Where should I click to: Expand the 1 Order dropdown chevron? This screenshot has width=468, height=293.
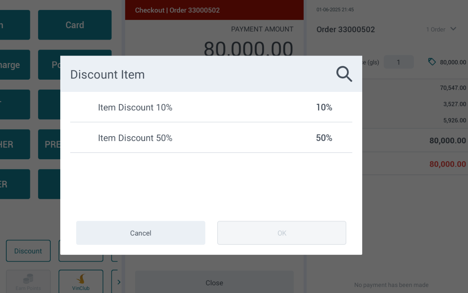click(x=453, y=29)
